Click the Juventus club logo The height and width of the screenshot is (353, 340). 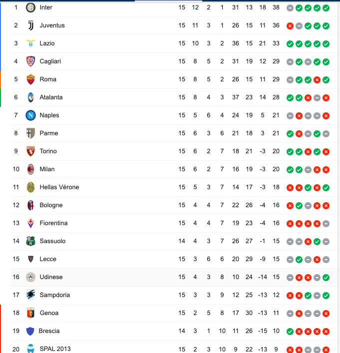(30, 25)
